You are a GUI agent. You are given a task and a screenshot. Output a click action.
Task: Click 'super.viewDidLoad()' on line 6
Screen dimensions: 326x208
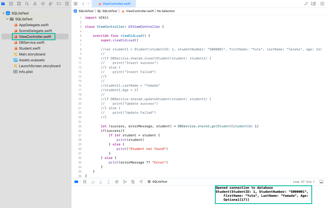pos(120,40)
